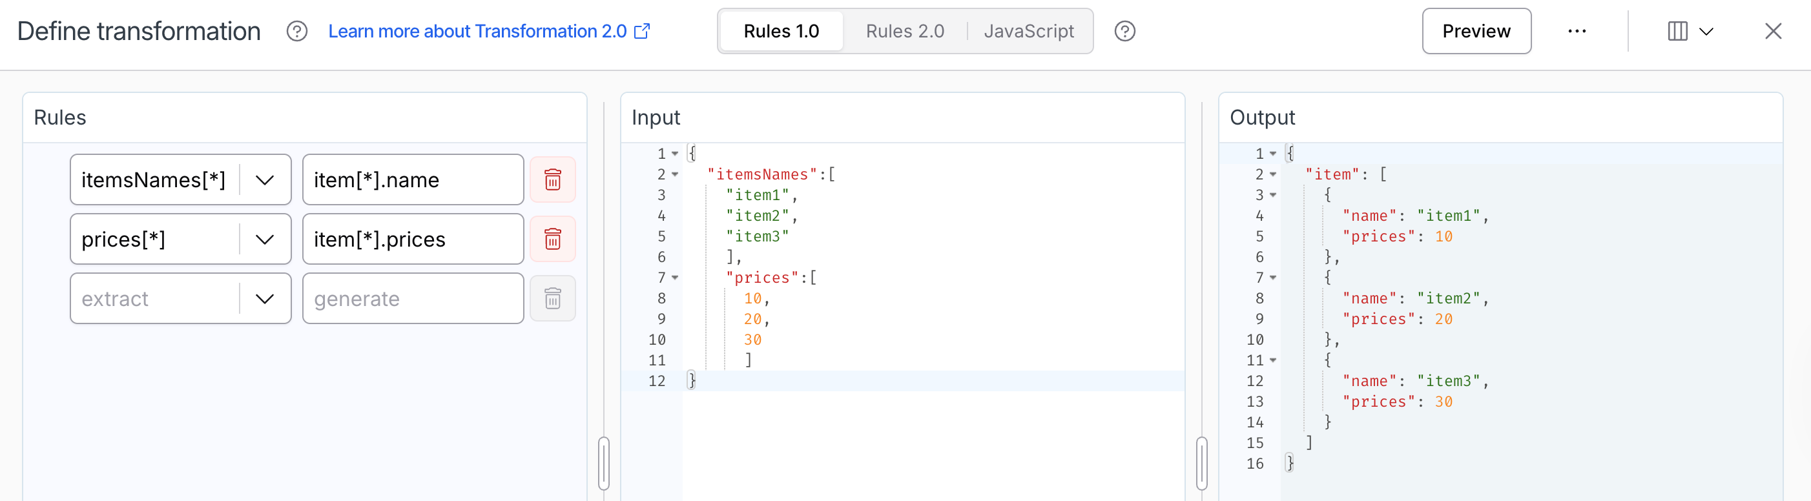
Task: Open Learn more about Transformation 2.0 link
Action: pos(489,32)
